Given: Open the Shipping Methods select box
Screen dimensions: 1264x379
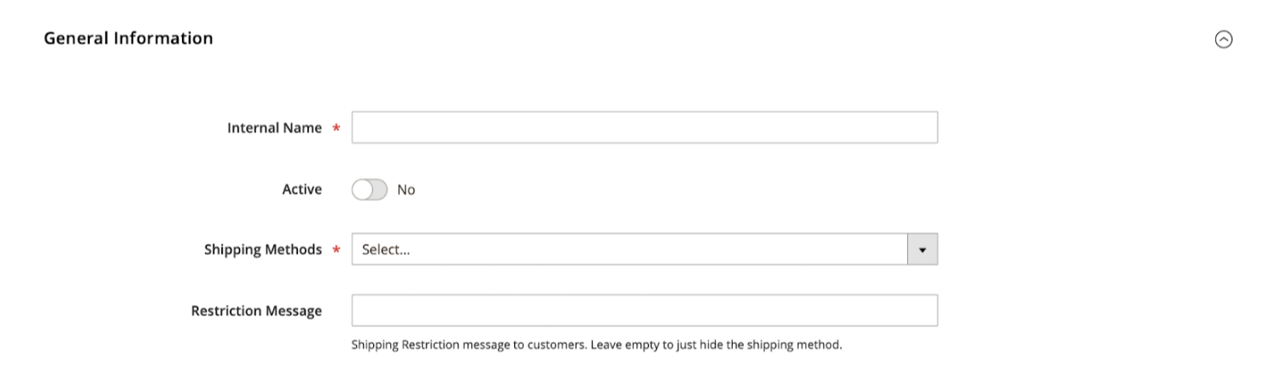Looking at the screenshot, I should (x=629, y=249).
